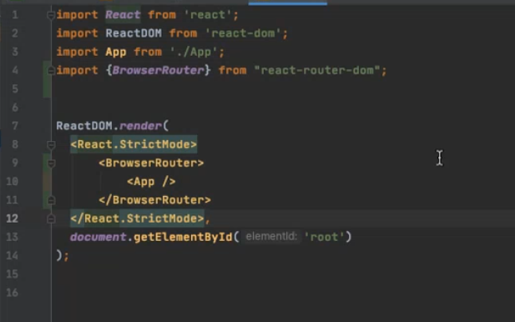
Task: Click BrowserRouter inside the import braces
Action: click(x=158, y=70)
